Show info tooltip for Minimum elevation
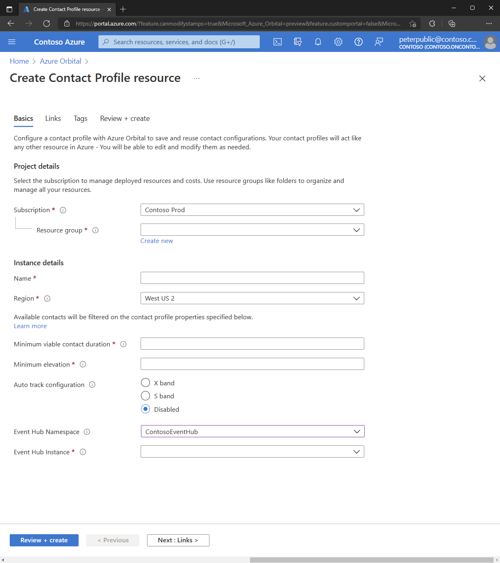Screen dimensions: 500x563 pyautogui.click(x=83, y=365)
